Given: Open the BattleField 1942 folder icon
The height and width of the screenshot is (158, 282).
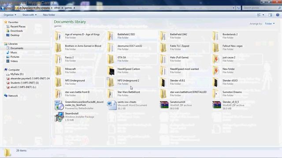Looking at the screenshot, I should [163, 36].
